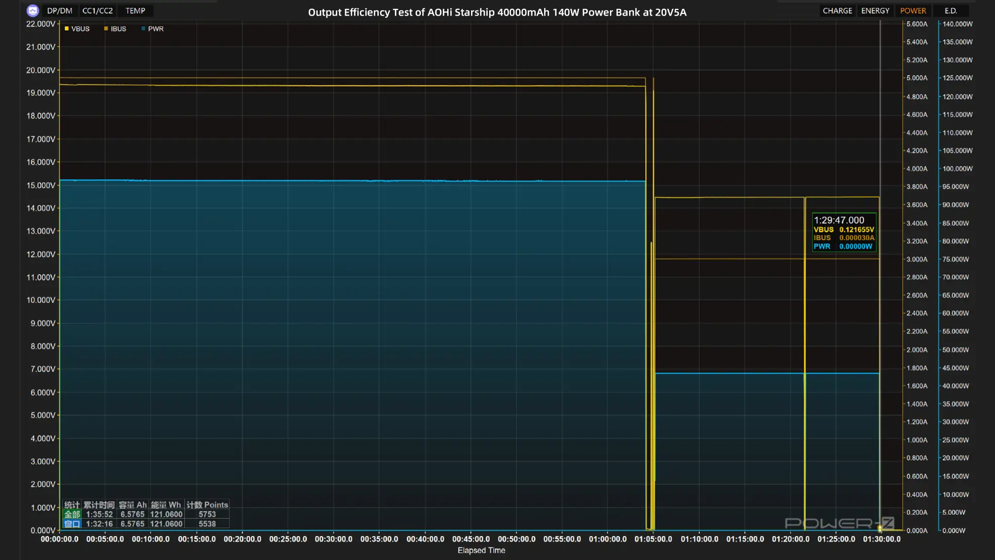The height and width of the screenshot is (560, 995).
Task: Click the 140.000W power axis label
Action: click(958, 24)
